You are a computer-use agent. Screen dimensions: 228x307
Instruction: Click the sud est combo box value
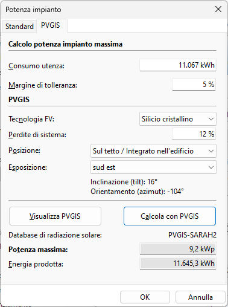coord(104,167)
